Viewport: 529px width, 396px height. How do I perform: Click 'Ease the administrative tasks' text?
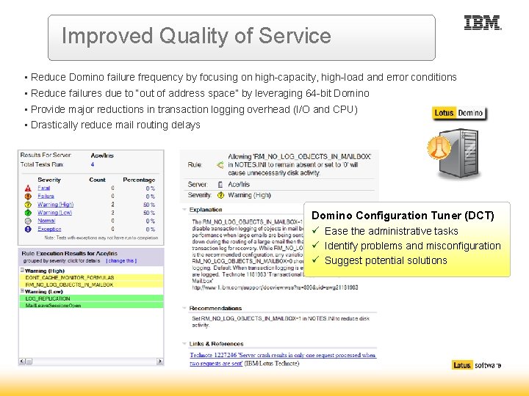point(392,231)
